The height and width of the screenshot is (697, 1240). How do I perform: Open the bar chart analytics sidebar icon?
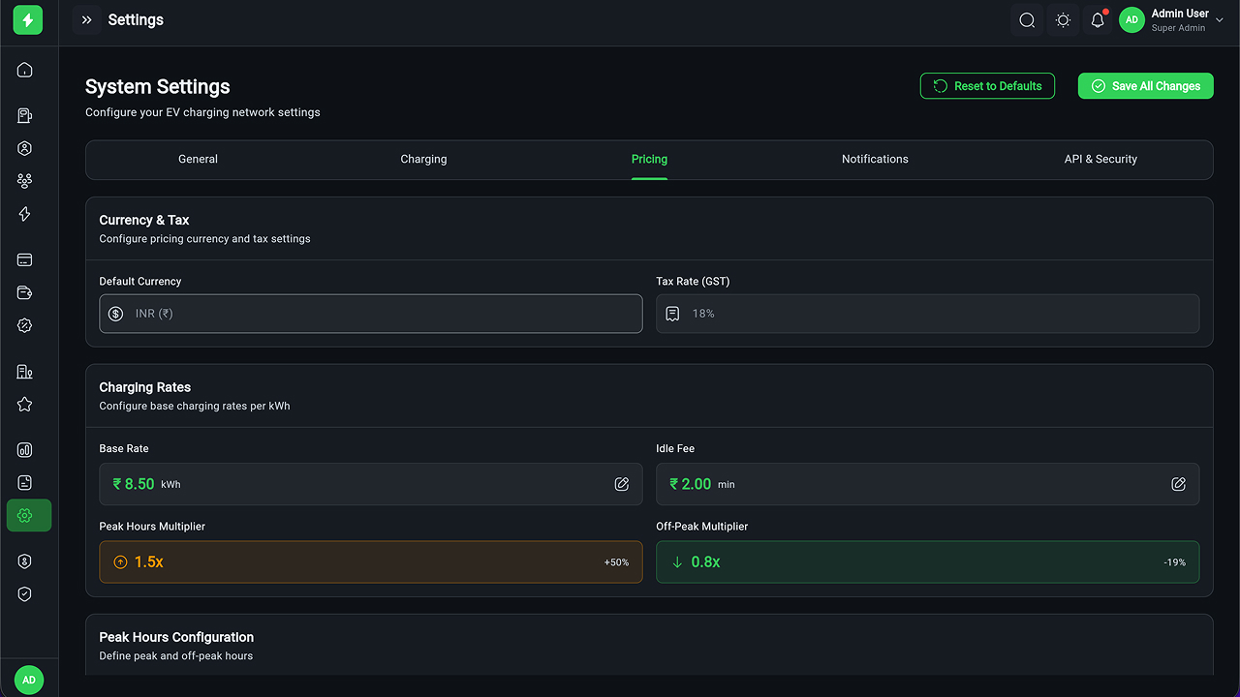[25, 450]
